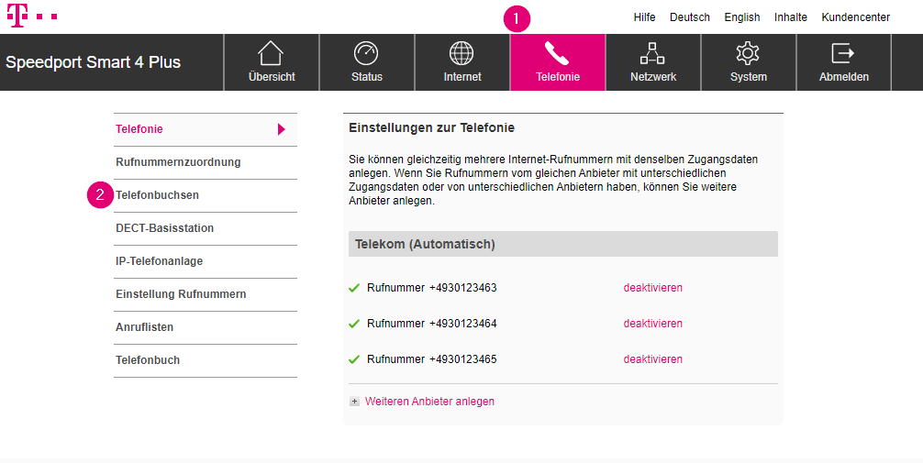Open Hilfe in top bar
Screen dimensions: 923x463
click(644, 17)
